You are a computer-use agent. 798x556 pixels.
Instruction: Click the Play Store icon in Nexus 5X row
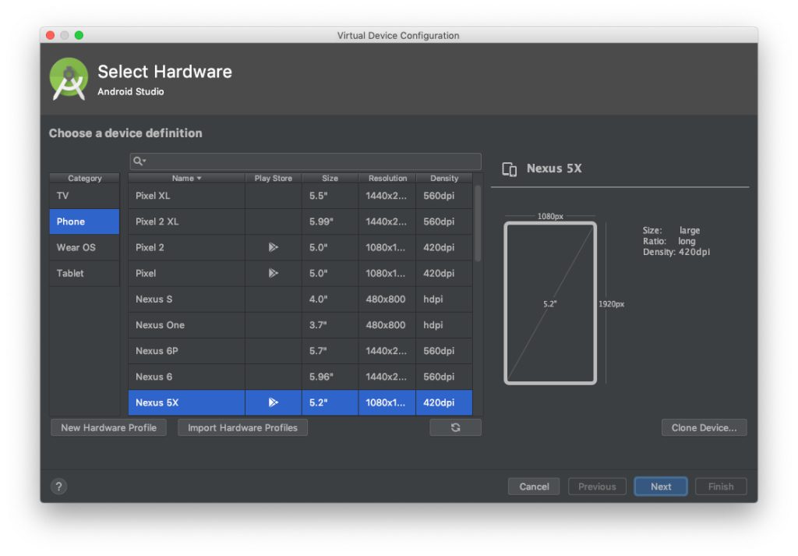[x=274, y=402]
